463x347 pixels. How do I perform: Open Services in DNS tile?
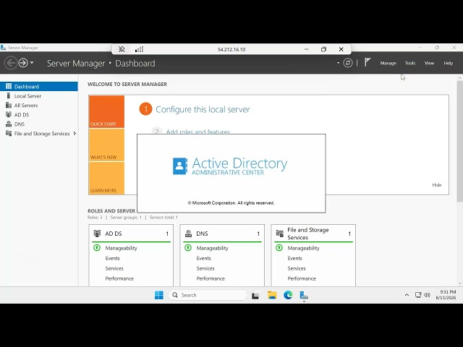click(205, 268)
